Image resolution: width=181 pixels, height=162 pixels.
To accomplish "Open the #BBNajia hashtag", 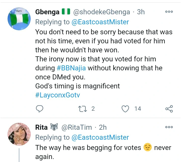I will pos(71,68).
